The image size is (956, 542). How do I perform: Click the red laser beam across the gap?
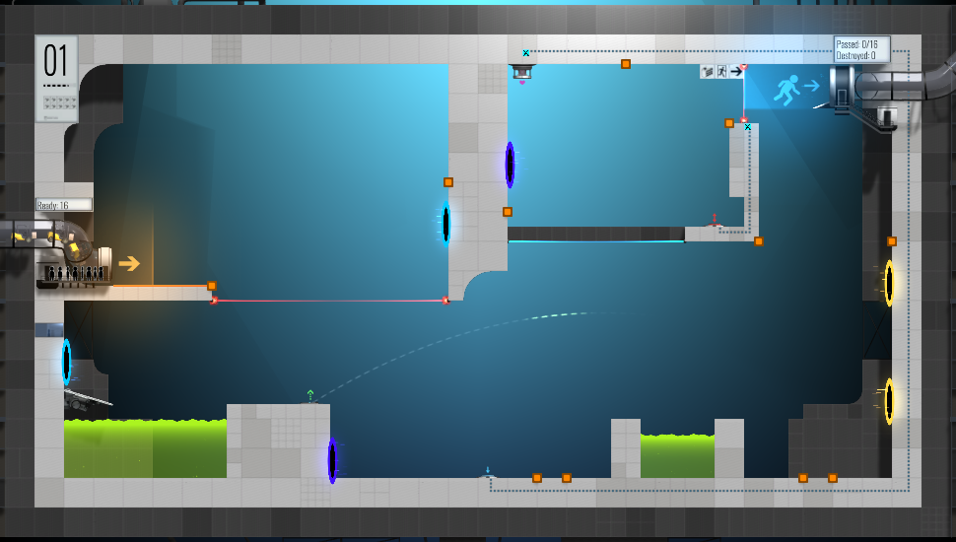(x=329, y=301)
